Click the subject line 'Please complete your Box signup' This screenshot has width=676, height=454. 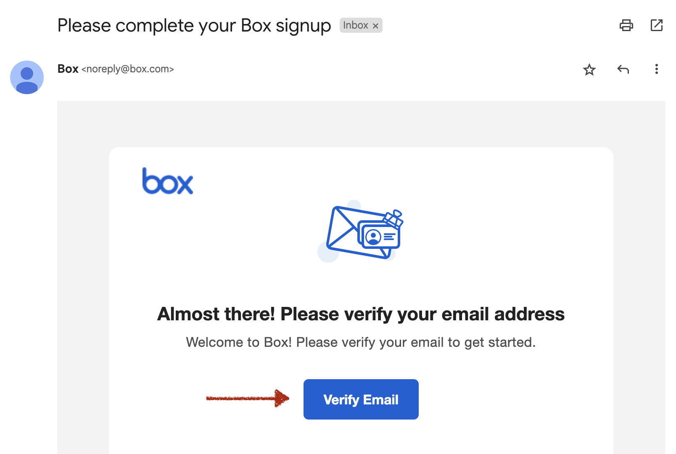point(194,26)
